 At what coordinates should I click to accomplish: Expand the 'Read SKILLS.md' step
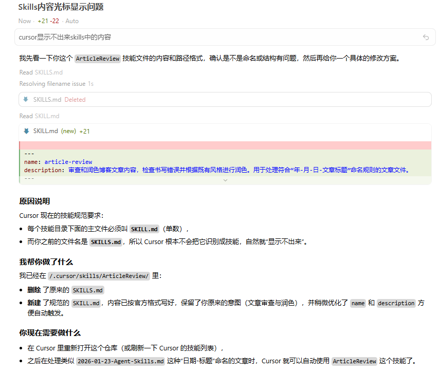[x=41, y=72]
